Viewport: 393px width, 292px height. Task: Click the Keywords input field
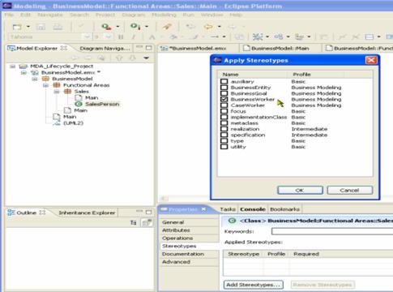pyautogui.click(x=332, y=231)
